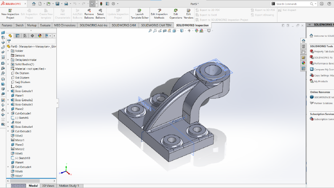This screenshot has height=188, width=334.
Task: Open Welcome to SOLIDWORKS link
Action: click(322, 36)
